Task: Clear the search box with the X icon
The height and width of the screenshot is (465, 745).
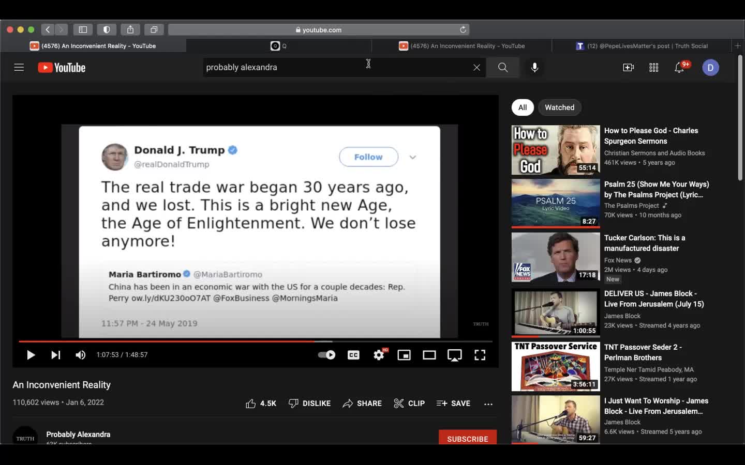Action: pos(476,67)
